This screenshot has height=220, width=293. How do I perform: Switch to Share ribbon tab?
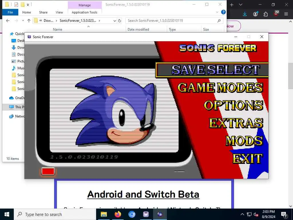point(43,12)
